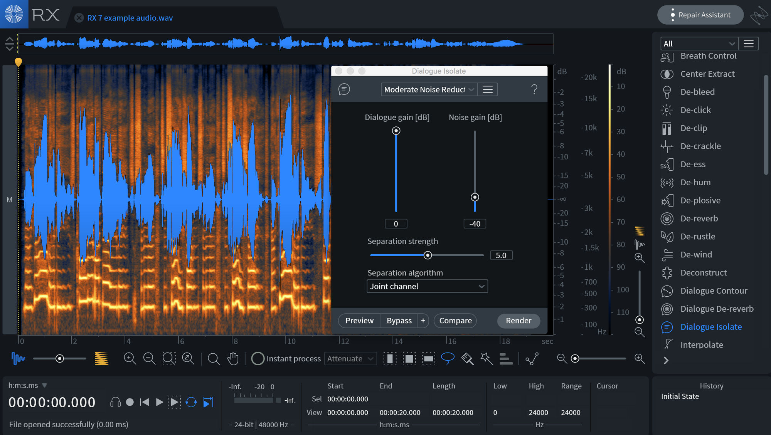Arm the record button
The height and width of the screenshot is (435, 771).
coord(130,403)
